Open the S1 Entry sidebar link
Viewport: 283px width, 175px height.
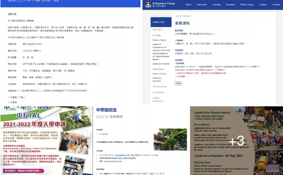[156, 35]
